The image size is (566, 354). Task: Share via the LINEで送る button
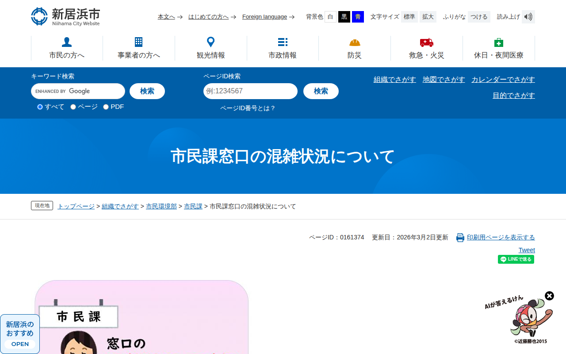tap(516, 259)
